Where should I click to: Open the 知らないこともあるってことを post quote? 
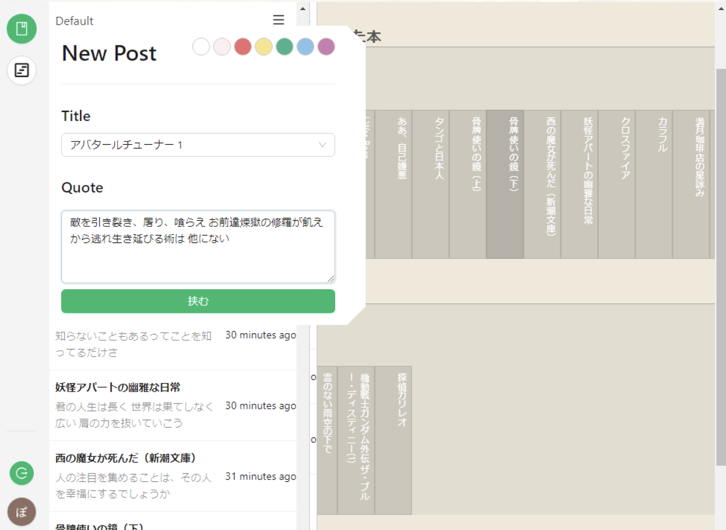[x=133, y=344]
